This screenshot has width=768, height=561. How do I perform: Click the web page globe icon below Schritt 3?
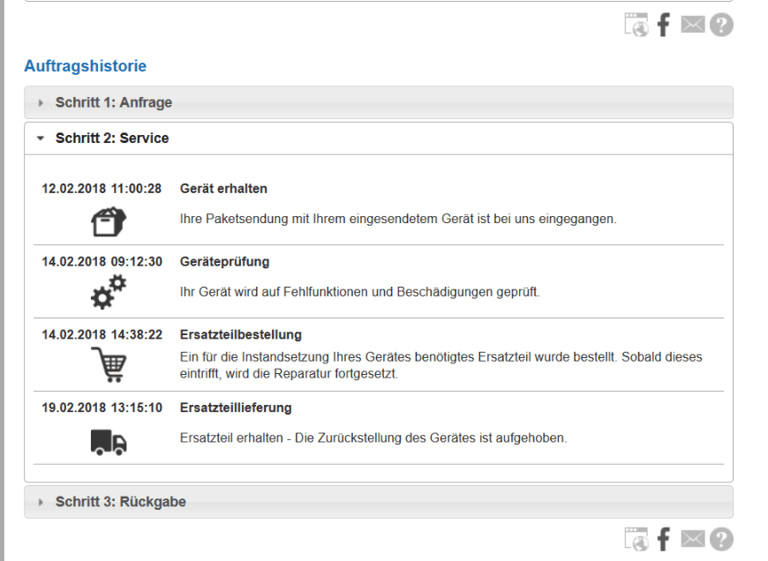636,539
